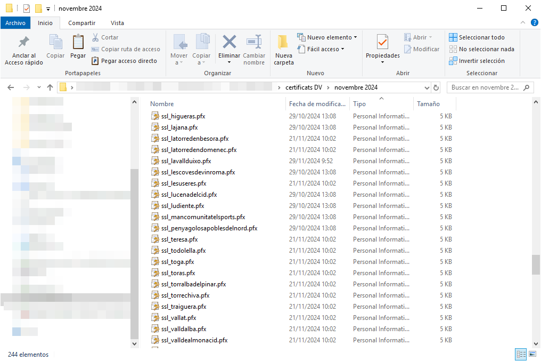Select file ssl_higueras.pfx
This screenshot has width=541, height=361.
pos(183,116)
